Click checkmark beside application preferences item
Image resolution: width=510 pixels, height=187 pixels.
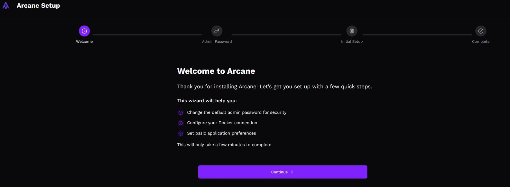180,134
